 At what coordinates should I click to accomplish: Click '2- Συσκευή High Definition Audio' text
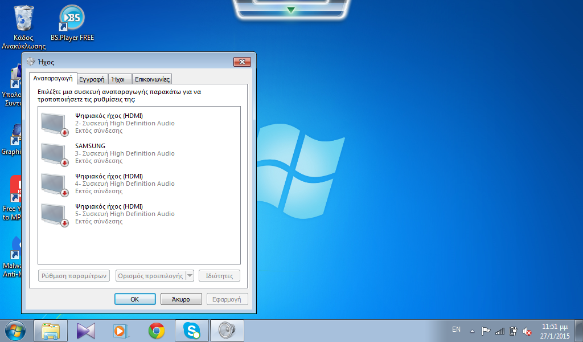coord(125,123)
